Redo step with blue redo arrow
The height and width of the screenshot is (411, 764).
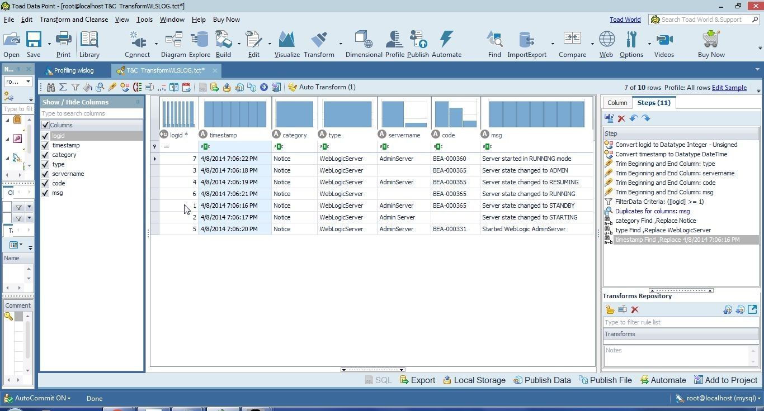pos(646,118)
